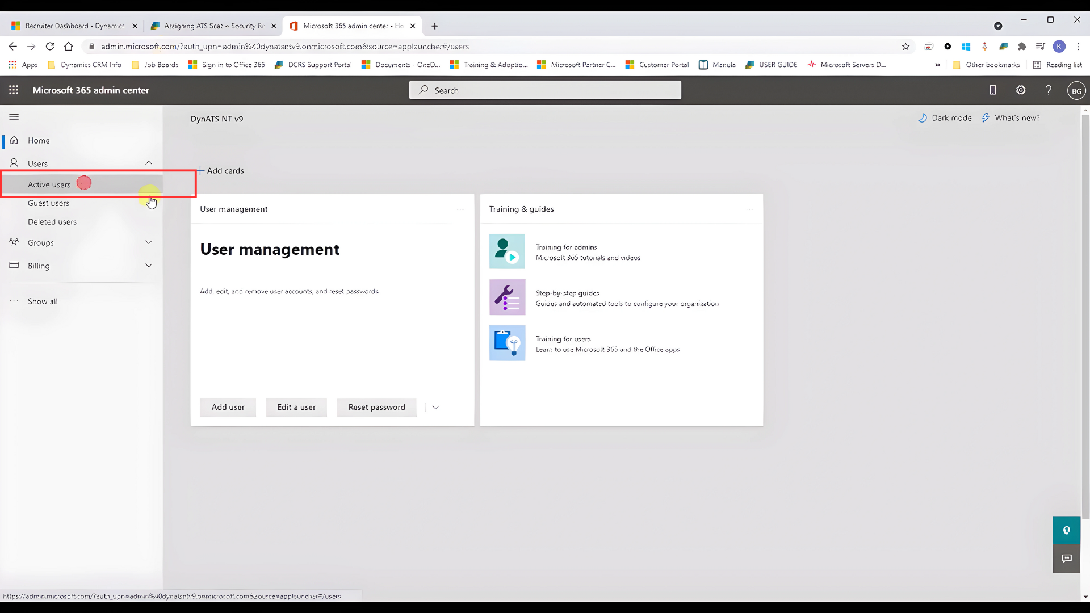Click the Groups nav item
This screenshot has height=613, width=1090.
[x=41, y=243]
